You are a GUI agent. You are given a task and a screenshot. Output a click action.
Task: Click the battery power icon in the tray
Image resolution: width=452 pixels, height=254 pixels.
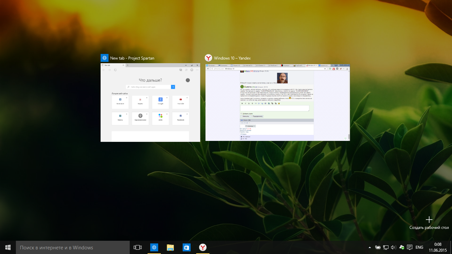pos(378,247)
